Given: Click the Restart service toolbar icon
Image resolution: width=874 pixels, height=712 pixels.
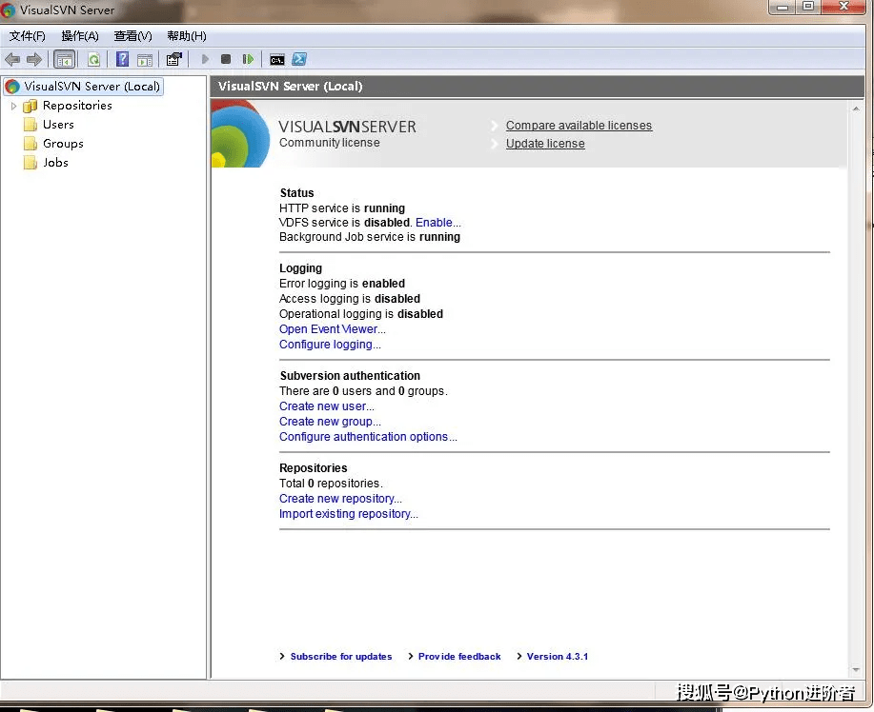Looking at the screenshot, I should (x=248, y=59).
